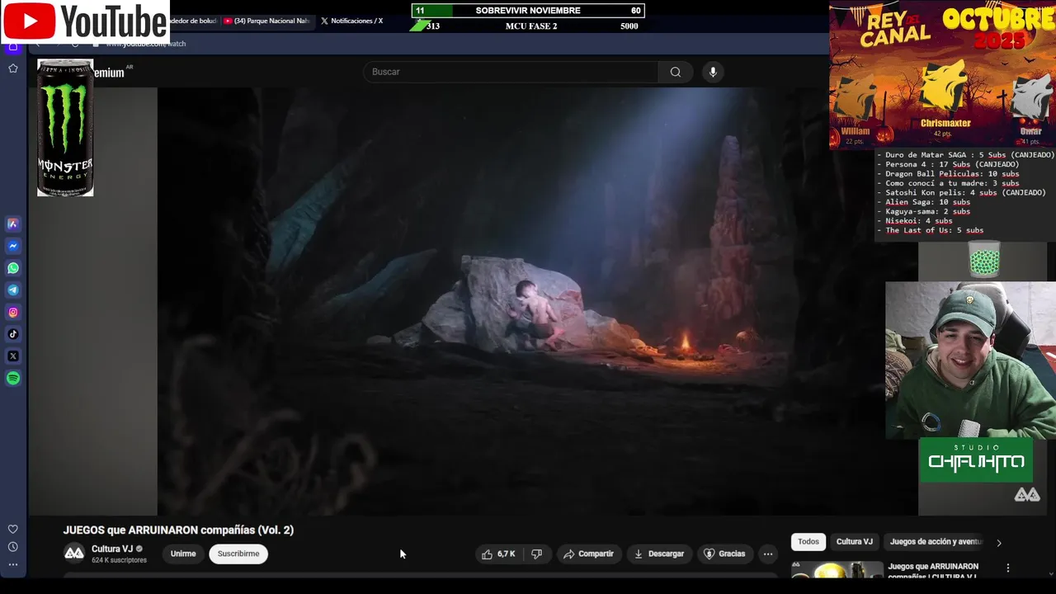Click the star bookmarks icon in sidebar
This screenshot has width=1056, height=594.
(13, 68)
